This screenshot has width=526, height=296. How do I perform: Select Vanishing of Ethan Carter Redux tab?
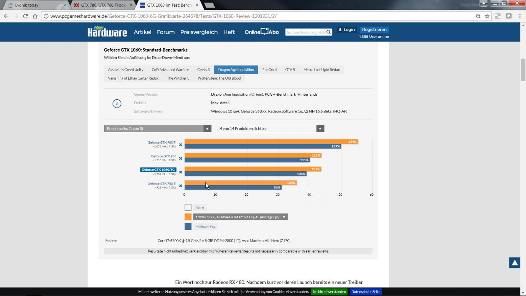pyautogui.click(x=133, y=78)
